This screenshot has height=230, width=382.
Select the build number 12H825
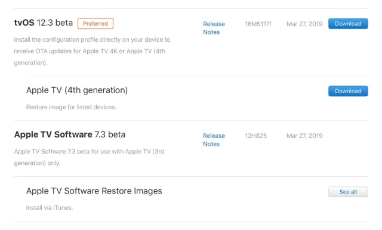(256, 136)
